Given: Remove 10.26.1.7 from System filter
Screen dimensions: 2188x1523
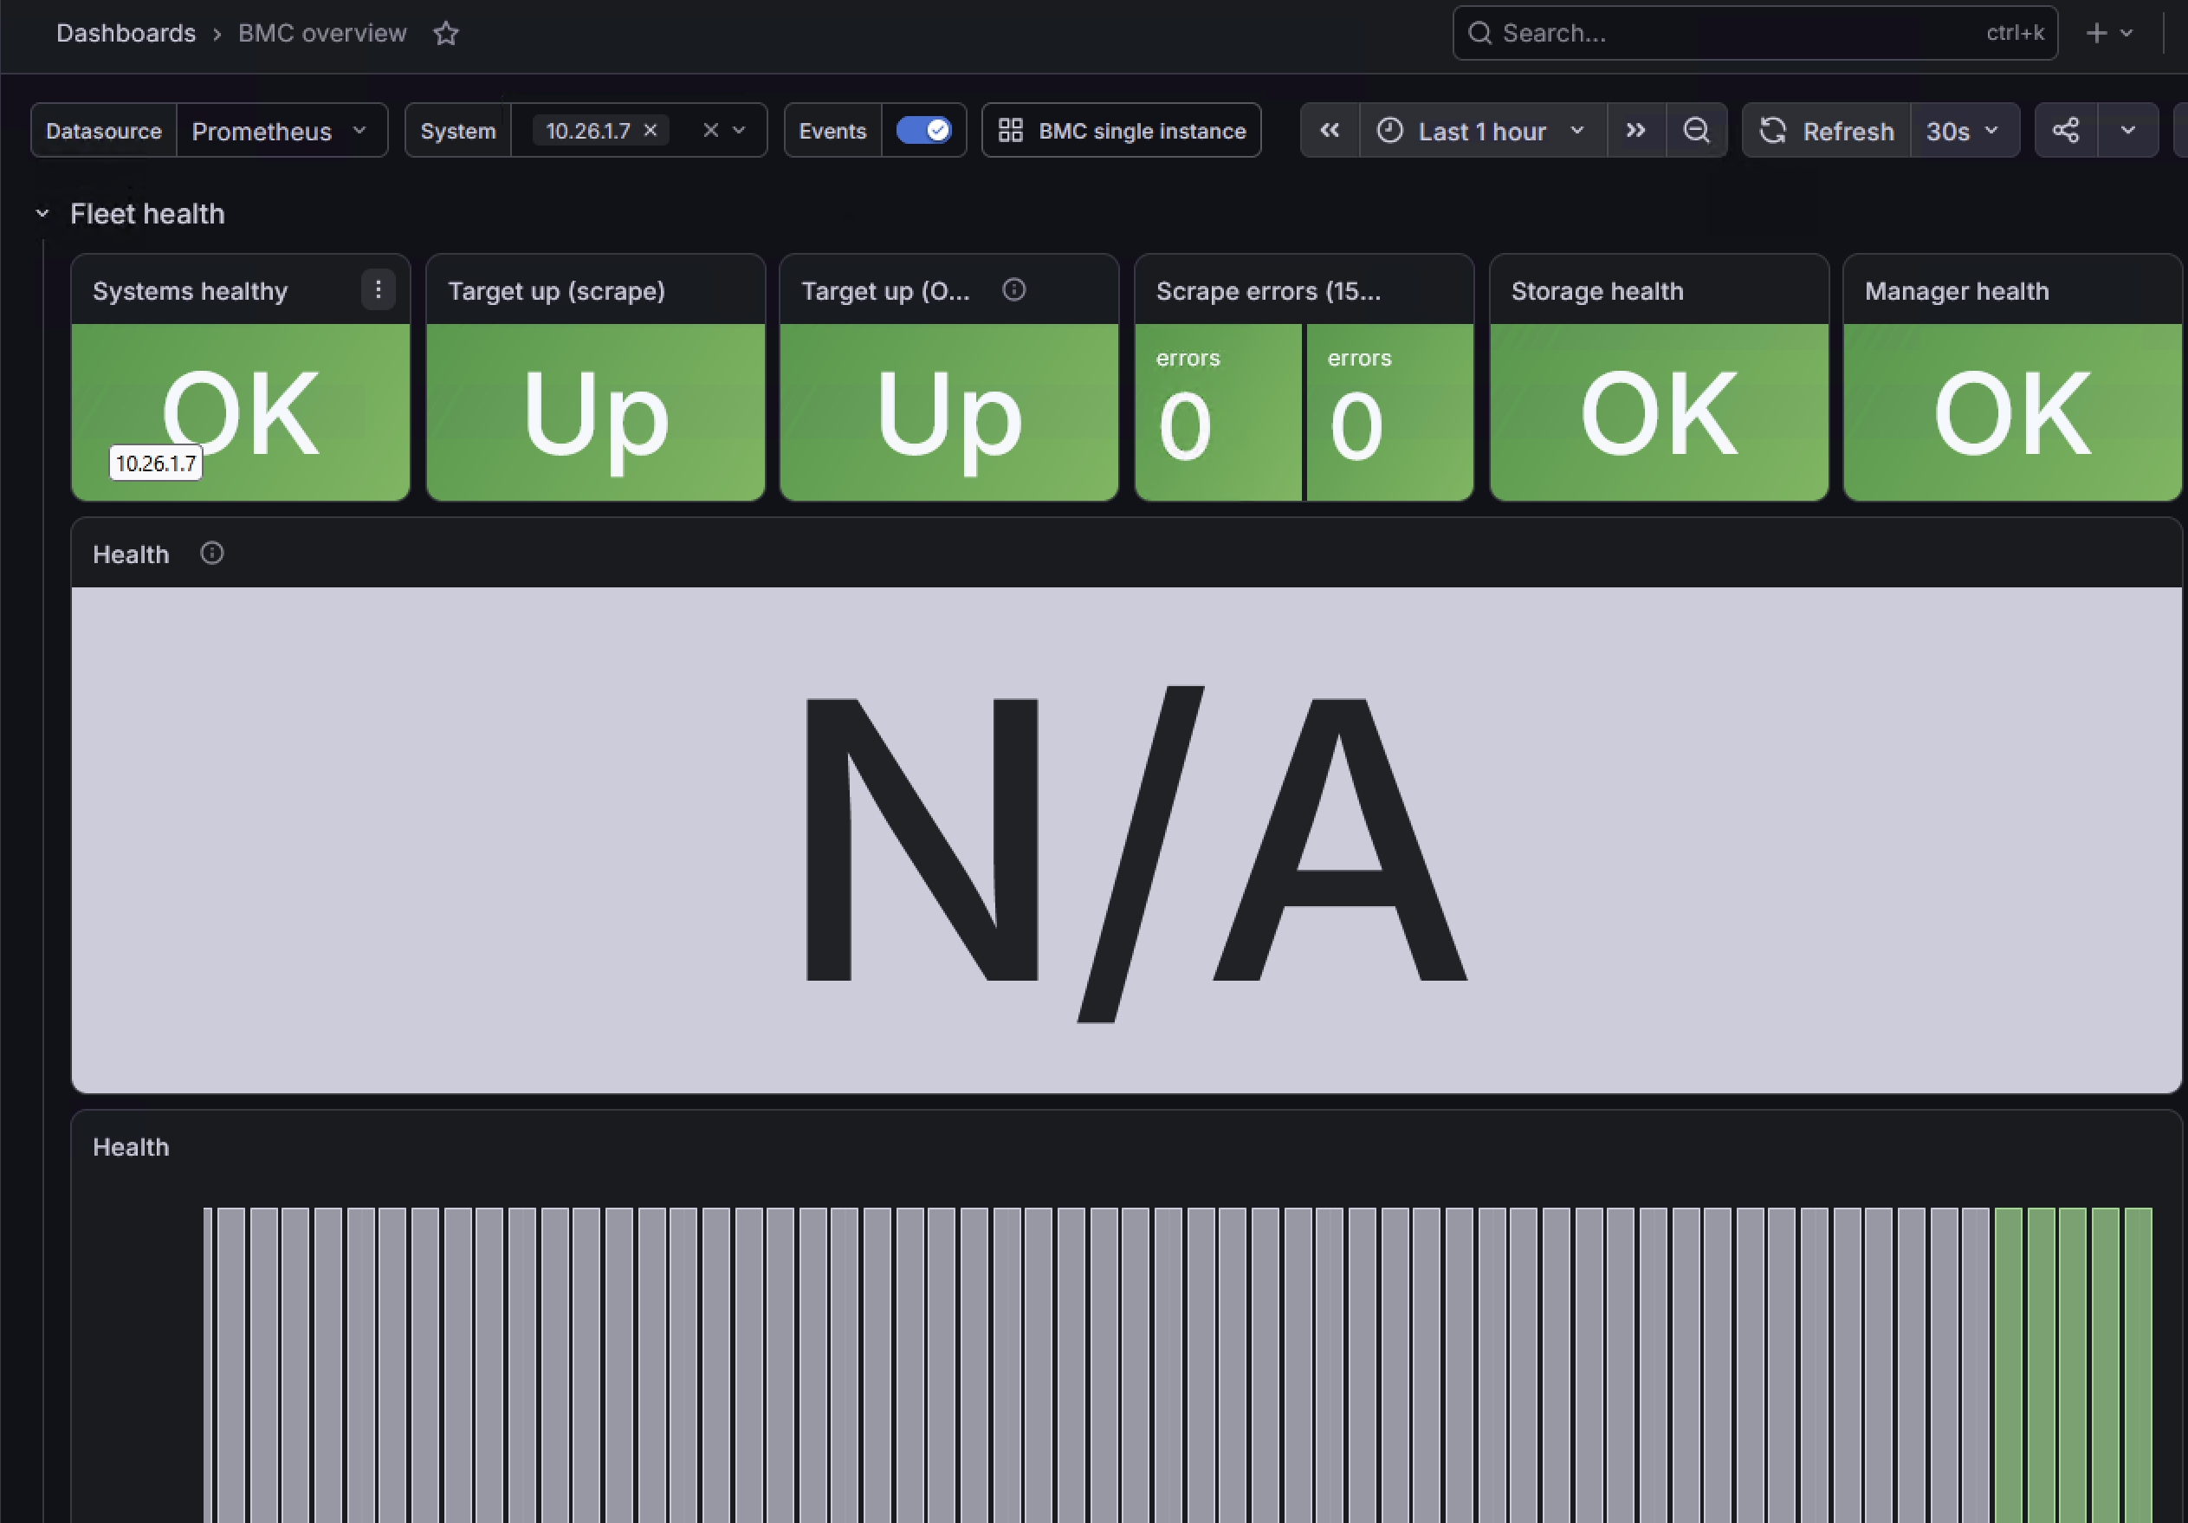Looking at the screenshot, I should coord(651,131).
